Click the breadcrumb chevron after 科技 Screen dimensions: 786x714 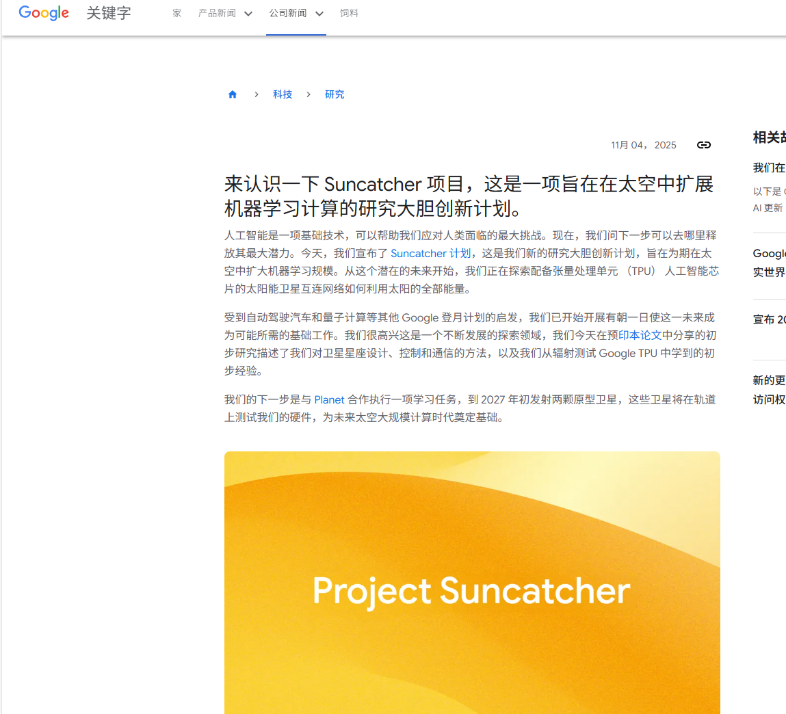point(309,94)
